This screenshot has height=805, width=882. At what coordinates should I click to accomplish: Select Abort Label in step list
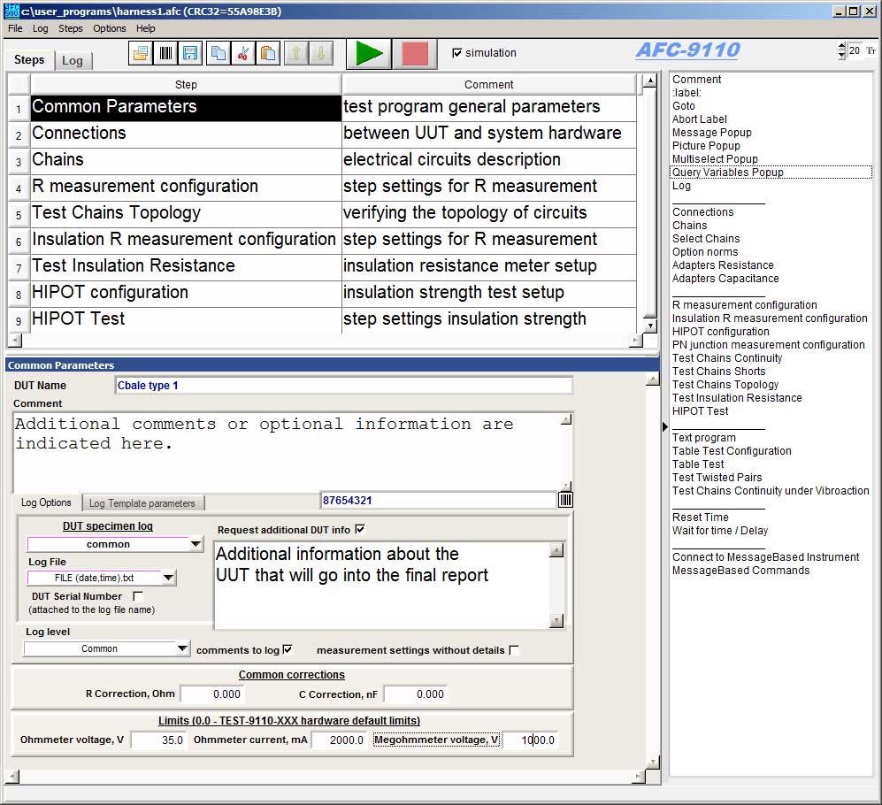tap(699, 119)
